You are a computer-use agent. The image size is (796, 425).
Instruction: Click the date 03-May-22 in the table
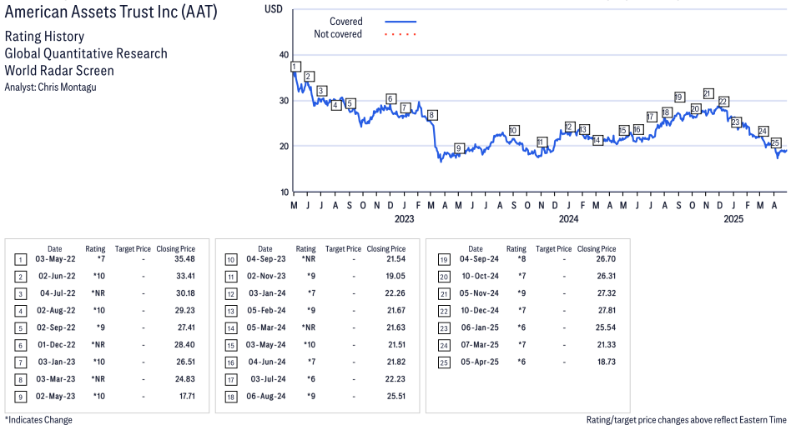(x=55, y=259)
